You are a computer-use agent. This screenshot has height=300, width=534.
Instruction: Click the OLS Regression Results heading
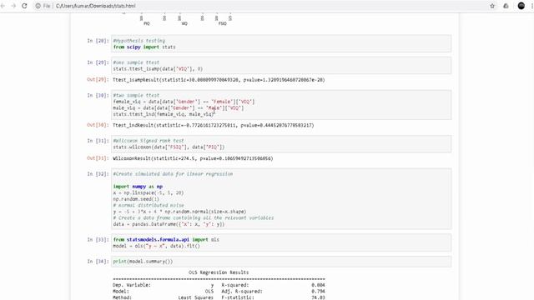click(219, 272)
